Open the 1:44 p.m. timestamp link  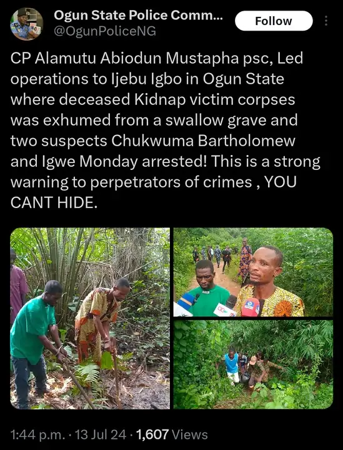38,434
